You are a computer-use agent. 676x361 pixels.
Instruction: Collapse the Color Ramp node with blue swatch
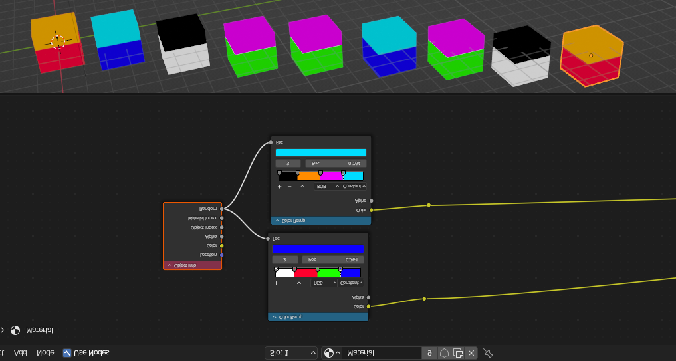point(275,317)
